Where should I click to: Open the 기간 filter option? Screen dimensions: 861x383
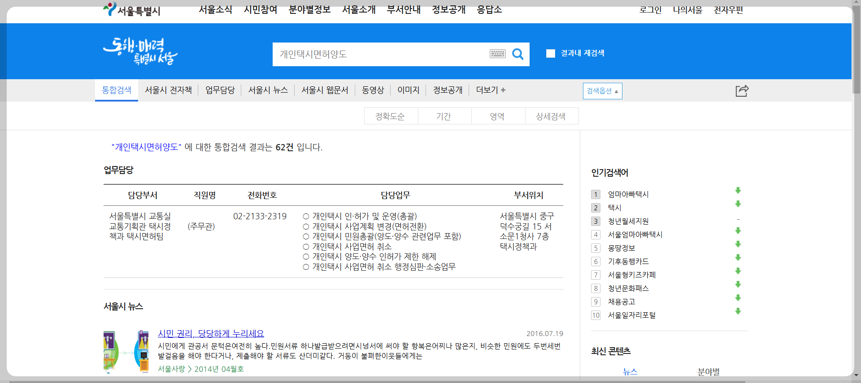444,116
